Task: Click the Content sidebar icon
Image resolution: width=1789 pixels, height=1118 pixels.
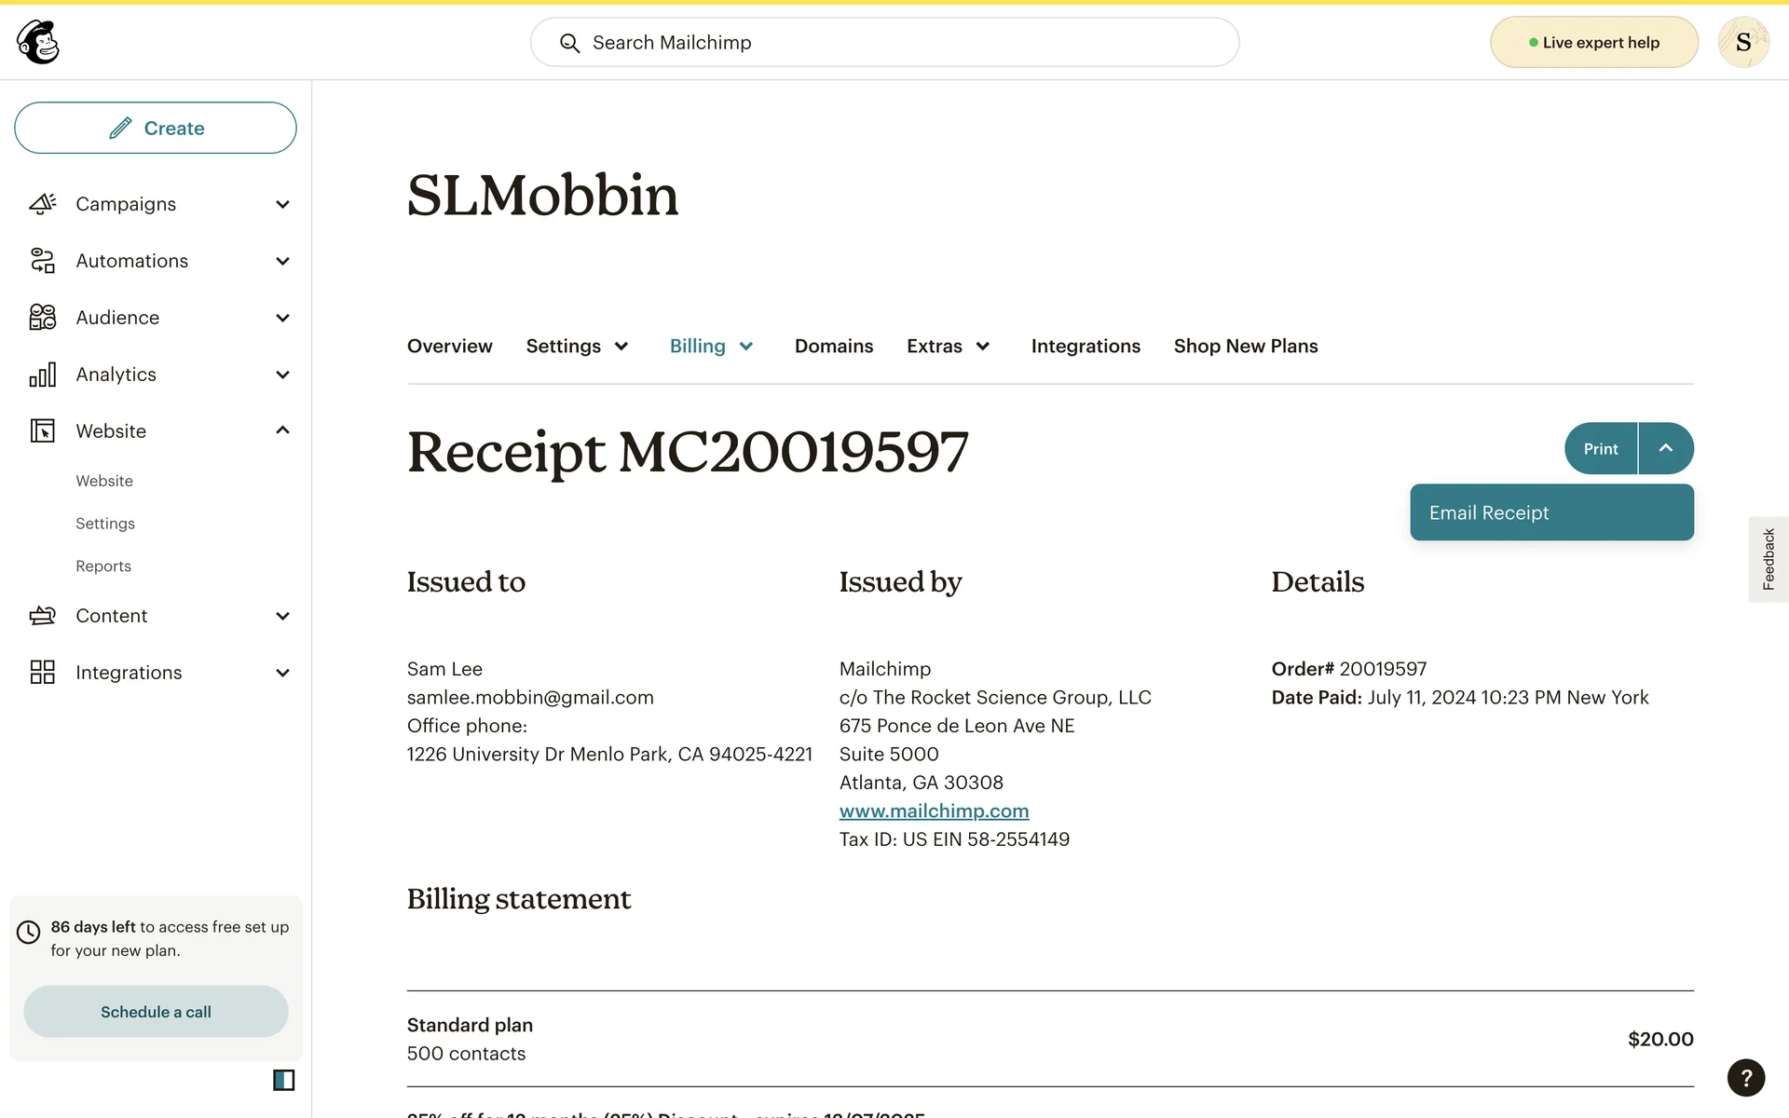Action: (43, 616)
